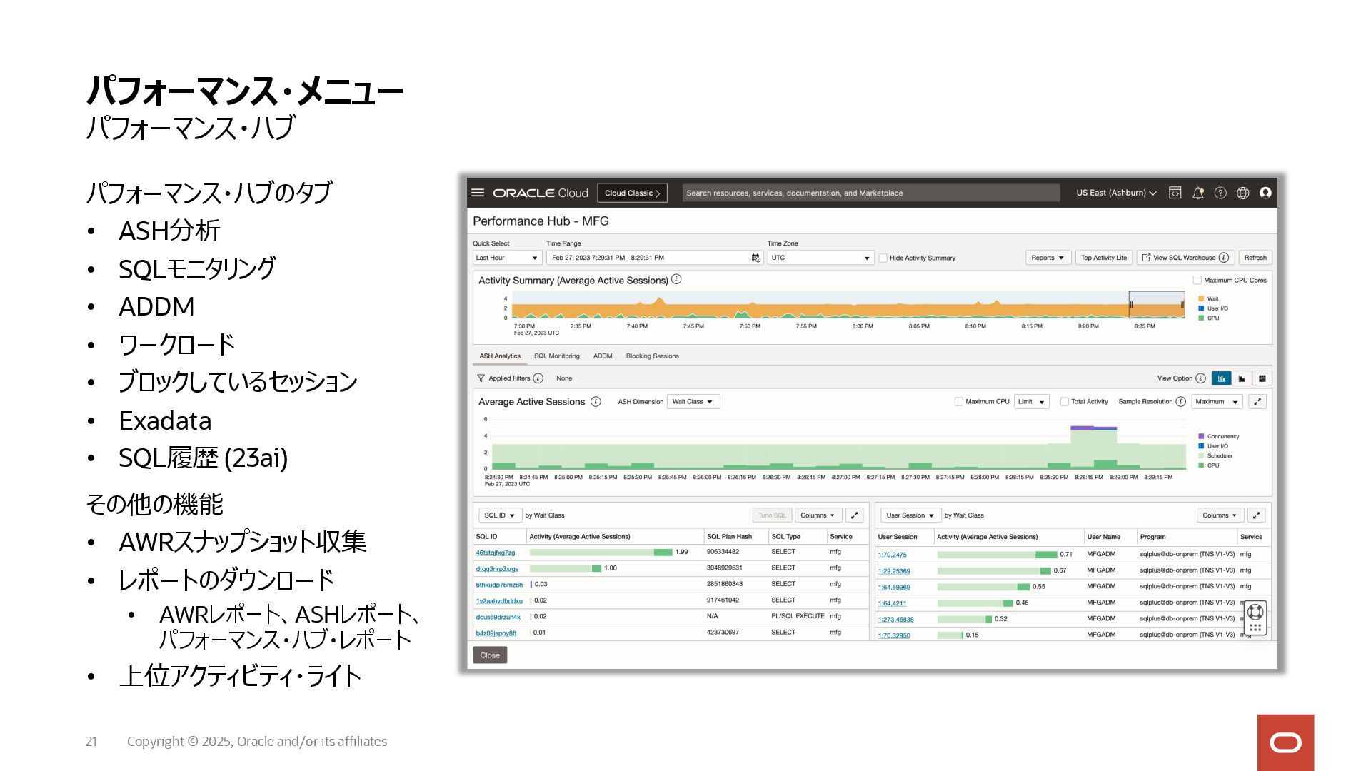The image size is (1371, 771).
Task: Show info next to Applied Filters
Action: pyautogui.click(x=538, y=378)
